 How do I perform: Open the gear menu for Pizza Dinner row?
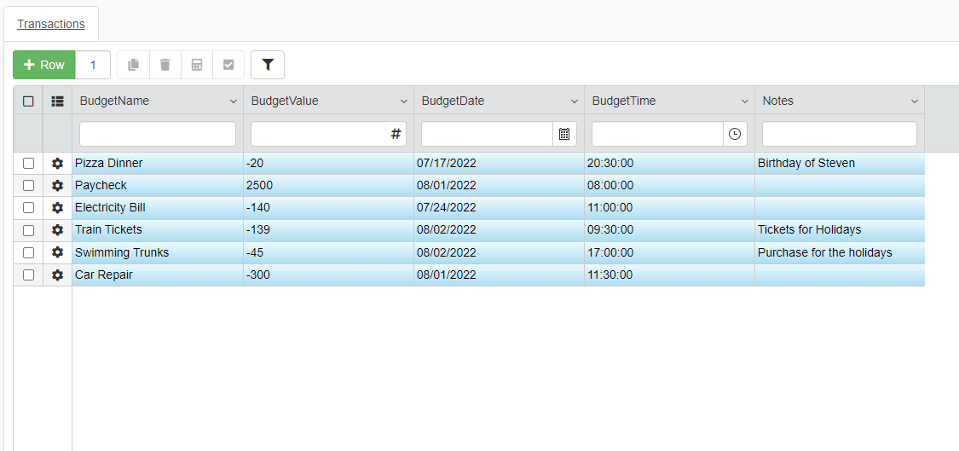(x=57, y=163)
